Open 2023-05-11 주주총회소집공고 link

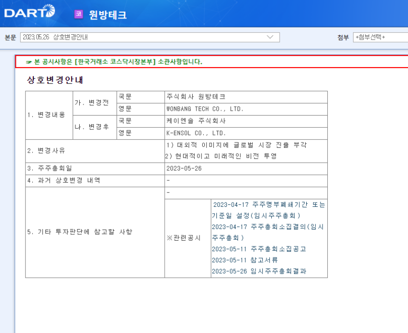coord(259,249)
